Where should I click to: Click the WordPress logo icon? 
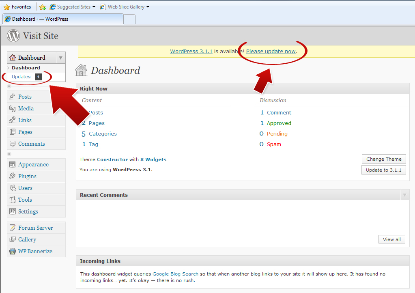point(13,36)
